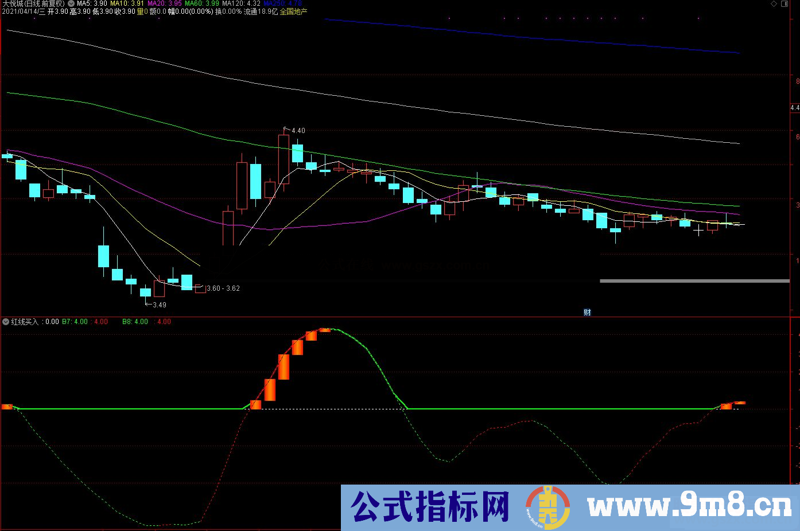Click the gray horizontal slider bar on the chart
This screenshot has width=800, height=531.
pyautogui.click(x=694, y=280)
